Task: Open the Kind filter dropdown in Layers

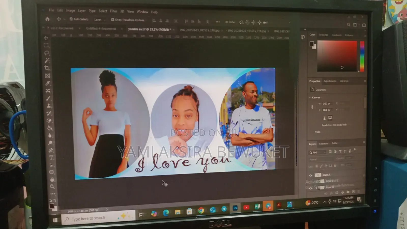Action: pos(317,152)
